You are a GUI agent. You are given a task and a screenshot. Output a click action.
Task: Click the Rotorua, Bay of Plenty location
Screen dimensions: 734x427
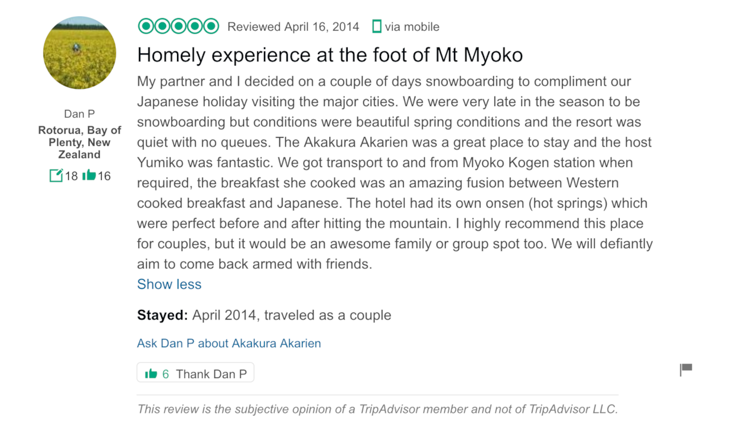pos(80,142)
